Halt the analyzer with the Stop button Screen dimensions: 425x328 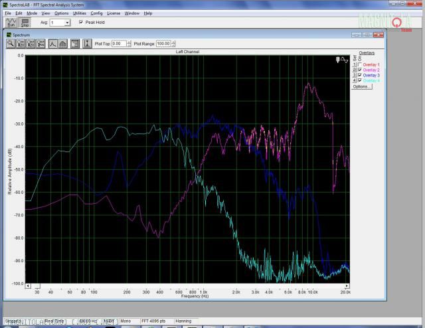coord(25,23)
